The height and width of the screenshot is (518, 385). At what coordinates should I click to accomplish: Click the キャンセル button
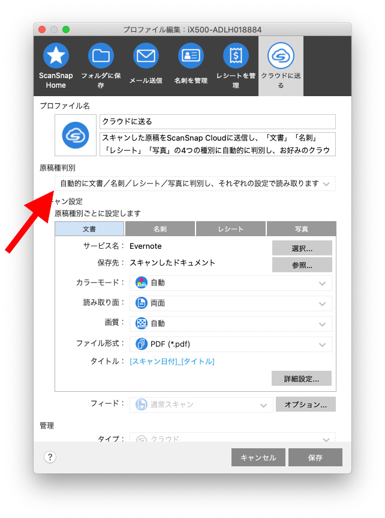(258, 457)
